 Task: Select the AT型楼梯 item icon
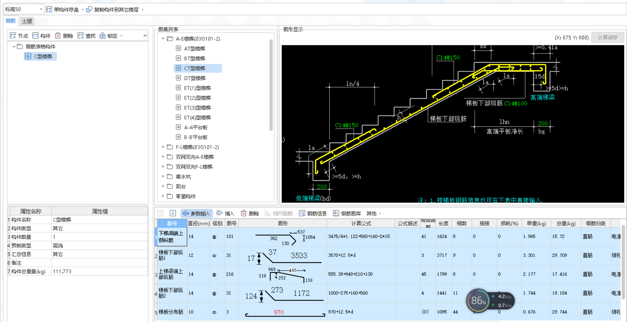point(178,49)
